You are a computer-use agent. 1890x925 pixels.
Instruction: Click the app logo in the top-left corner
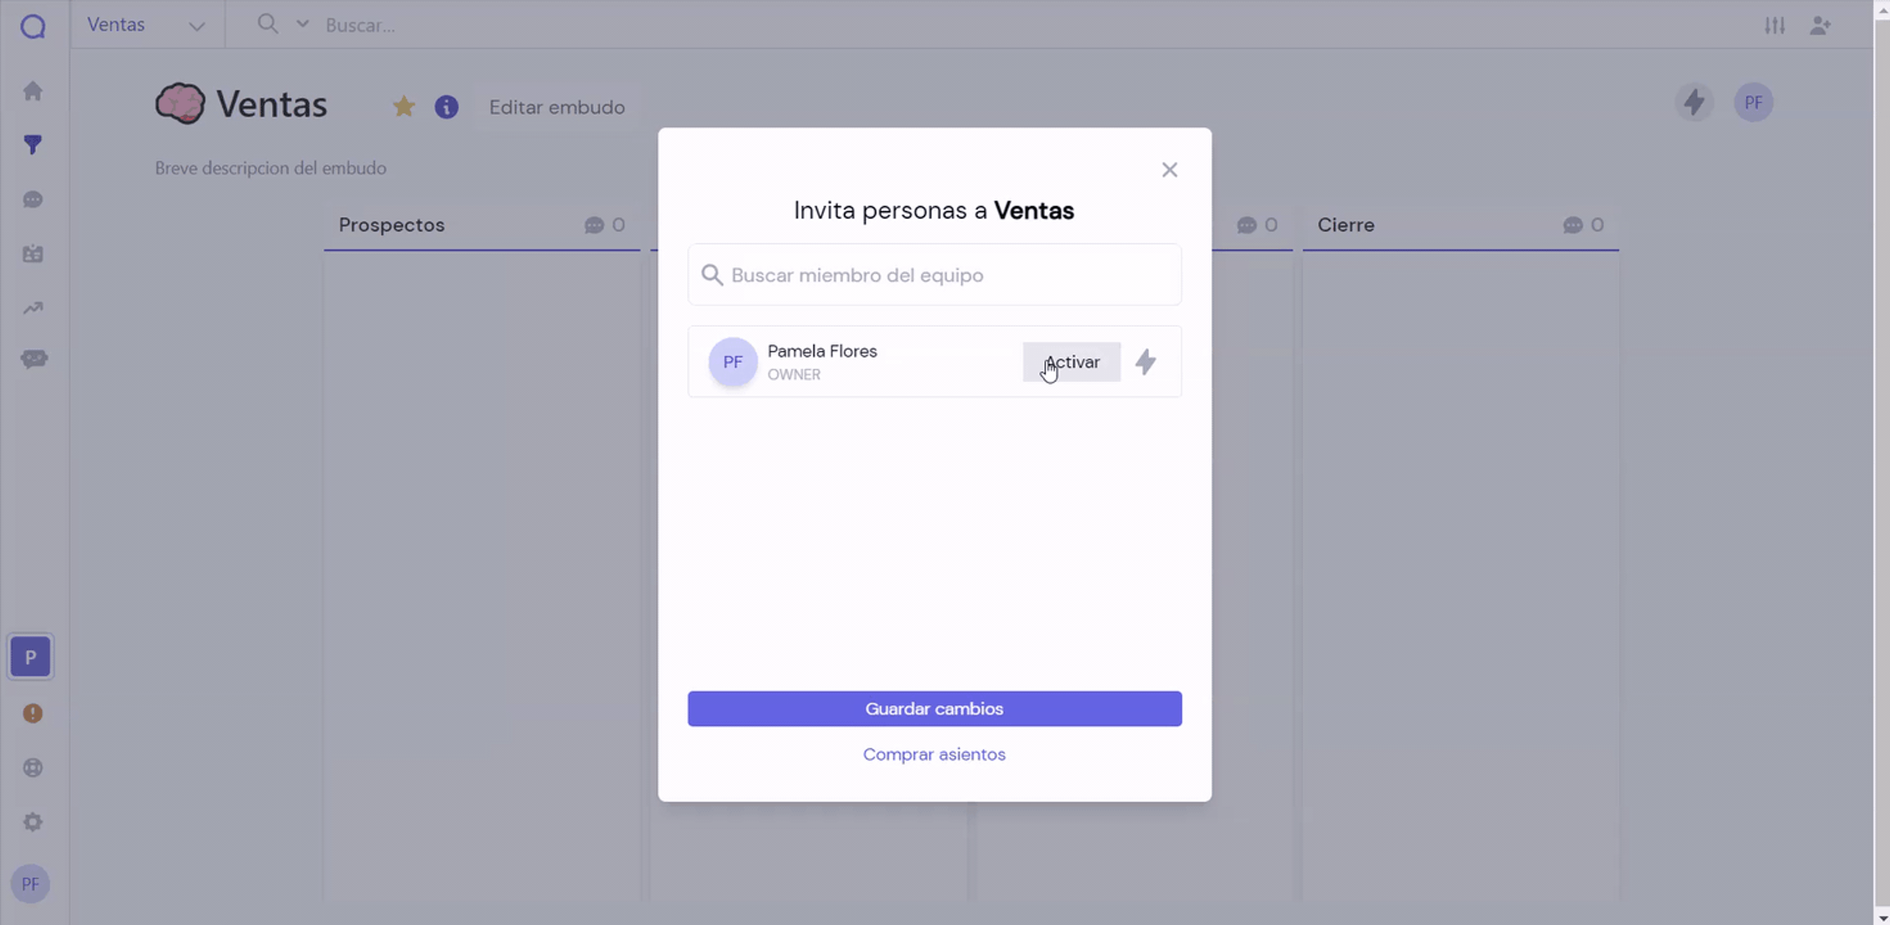click(x=33, y=27)
